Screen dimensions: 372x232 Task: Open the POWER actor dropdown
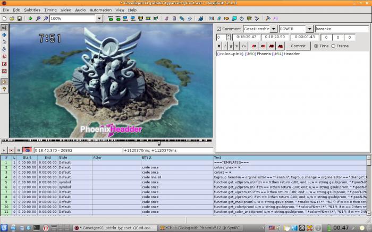309,29
